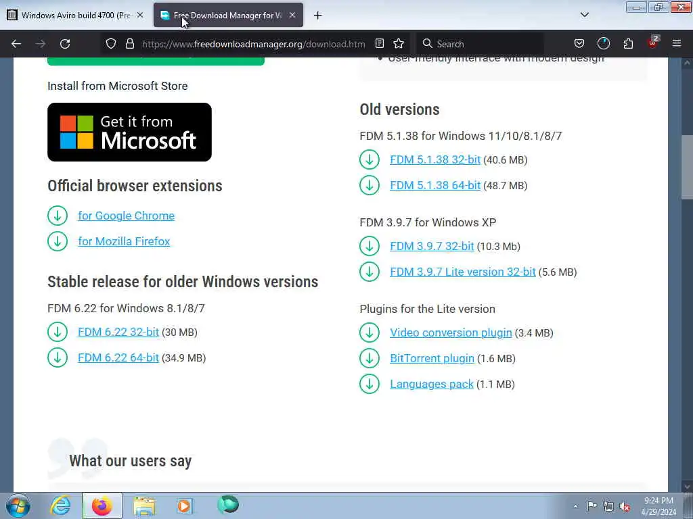Open the network tray icon
693x519 pixels.
(608, 506)
